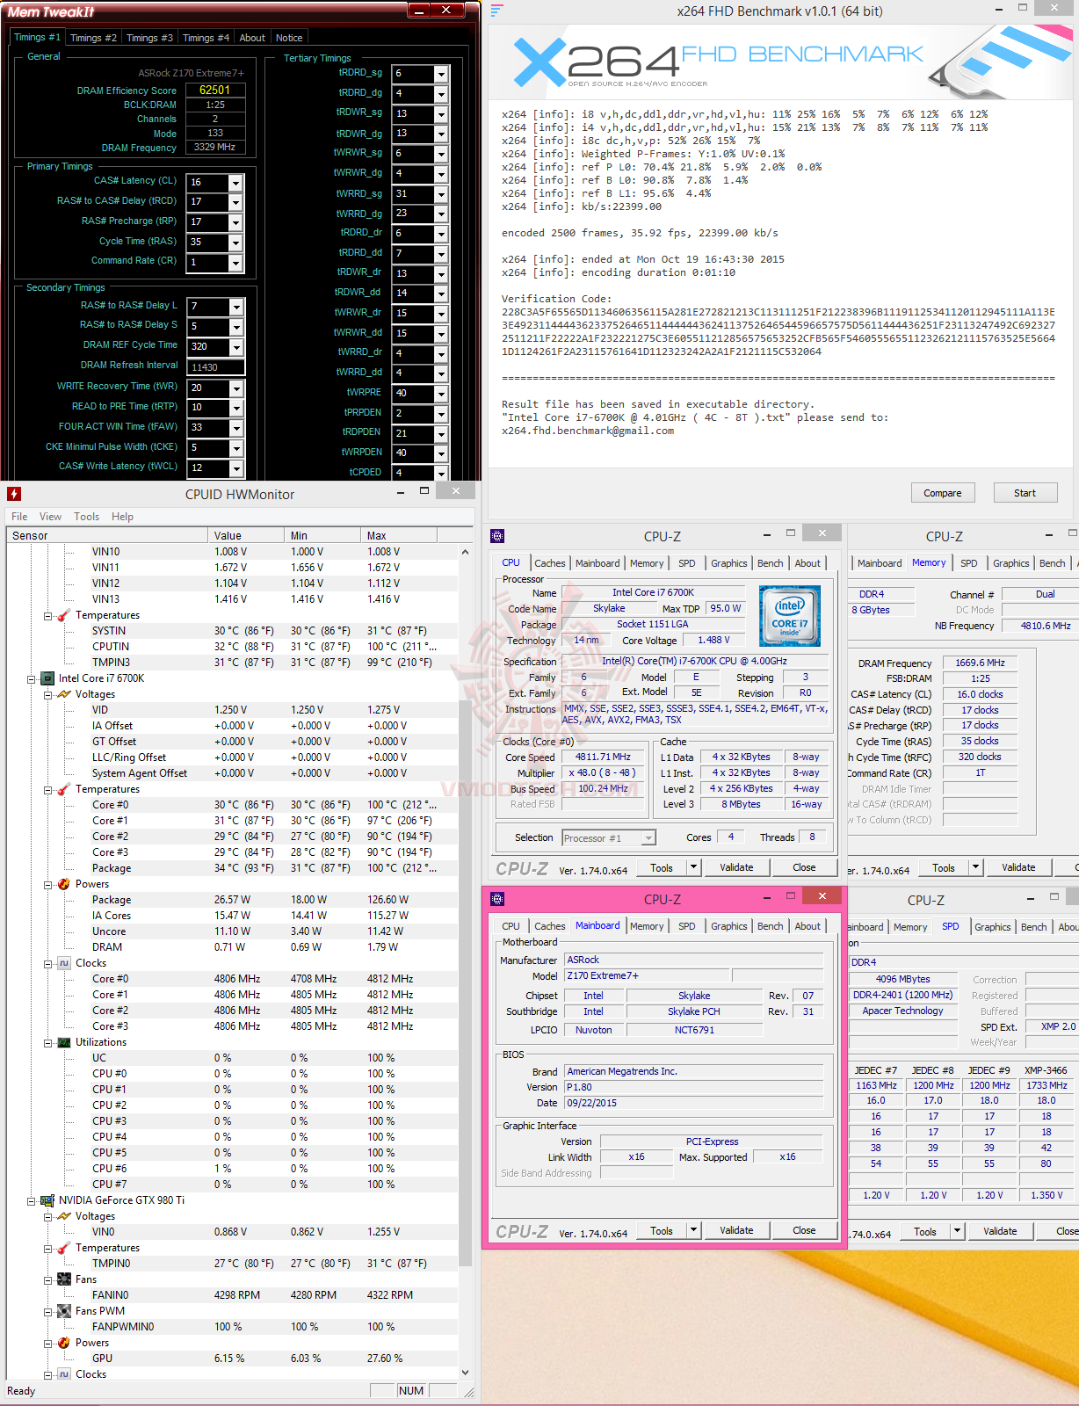Click the Max column header in HWMonitor
This screenshot has width=1079, height=1406.
(x=400, y=535)
